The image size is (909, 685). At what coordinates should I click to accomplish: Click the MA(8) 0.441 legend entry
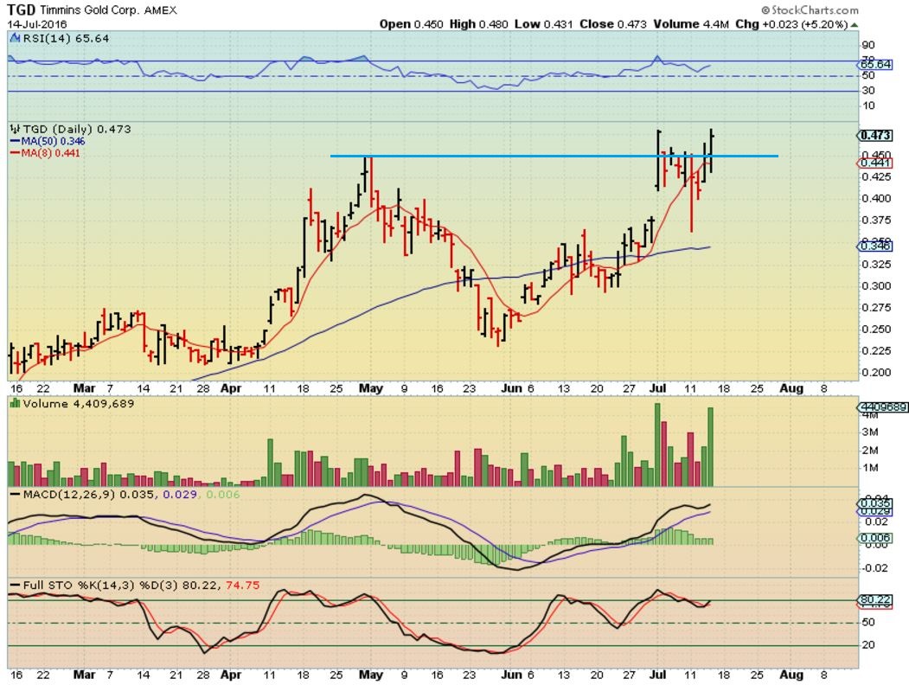tap(45, 153)
